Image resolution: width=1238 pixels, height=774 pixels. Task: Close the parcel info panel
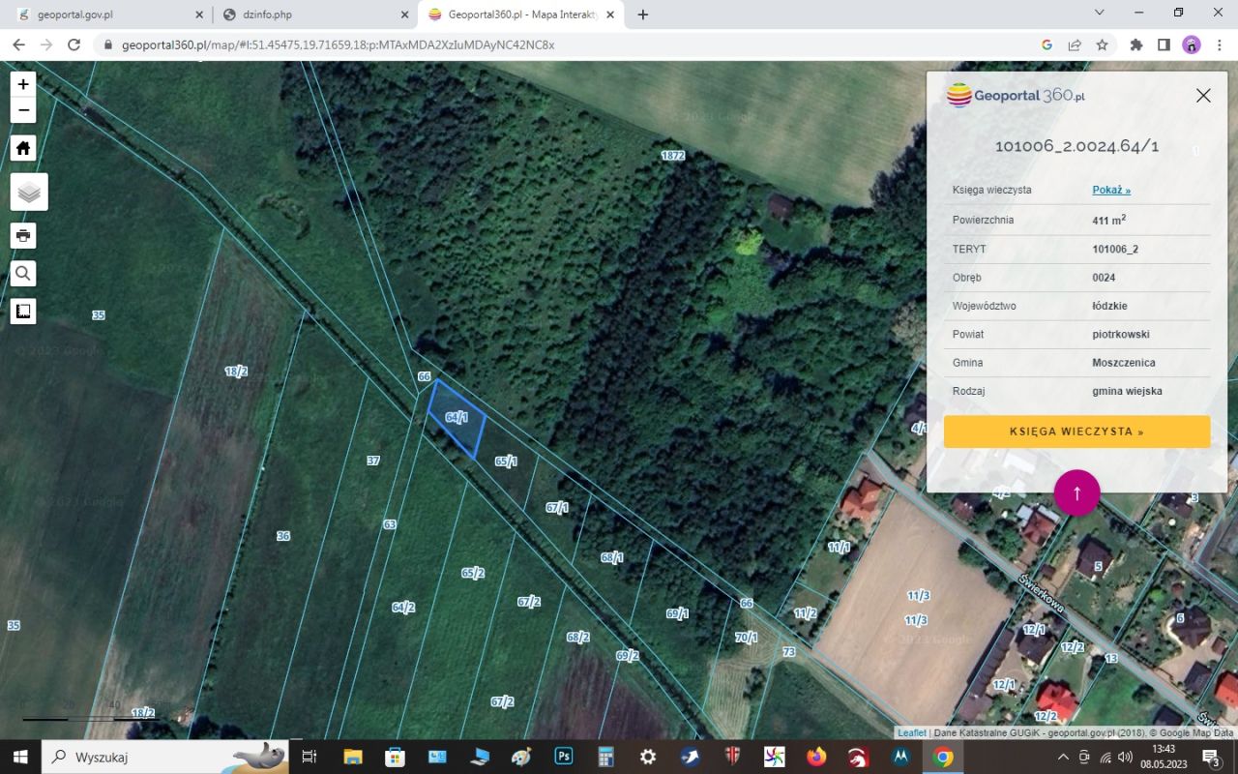click(x=1203, y=95)
